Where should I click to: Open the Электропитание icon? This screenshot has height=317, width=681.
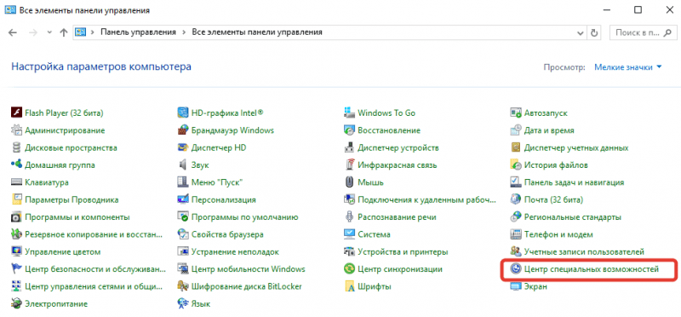click(16, 303)
